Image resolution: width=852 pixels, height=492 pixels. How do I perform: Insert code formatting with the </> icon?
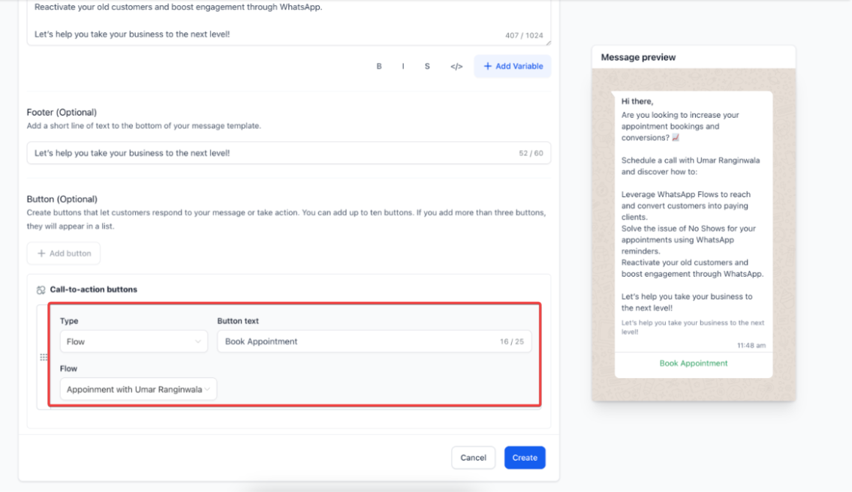point(456,66)
